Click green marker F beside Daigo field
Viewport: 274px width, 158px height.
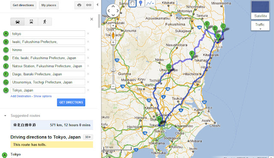pyautogui.click(x=6, y=74)
